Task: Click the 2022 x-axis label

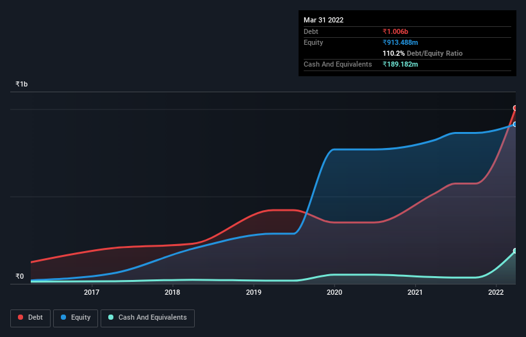Action: coord(496,292)
